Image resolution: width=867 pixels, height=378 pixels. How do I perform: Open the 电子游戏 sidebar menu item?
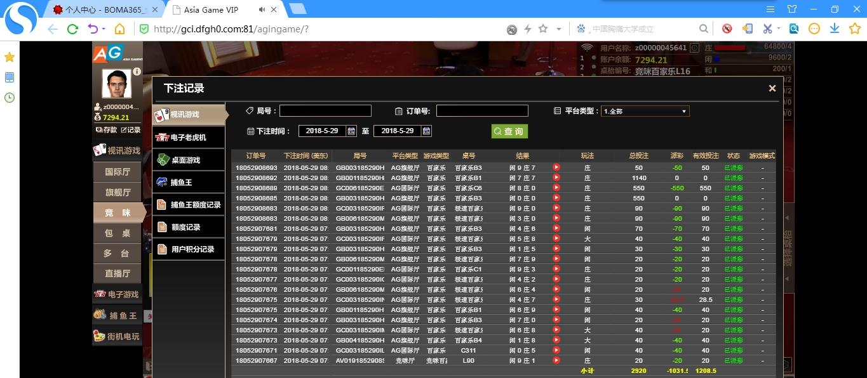(x=117, y=294)
